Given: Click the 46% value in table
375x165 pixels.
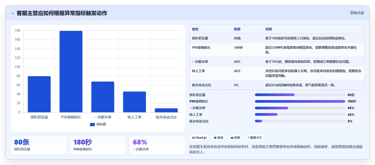Looking at the screenshot, I should click(237, 71).
